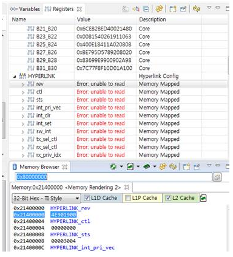Expand the sw_int register
Viewport: 233px width, 257px height.
(23, 132)
